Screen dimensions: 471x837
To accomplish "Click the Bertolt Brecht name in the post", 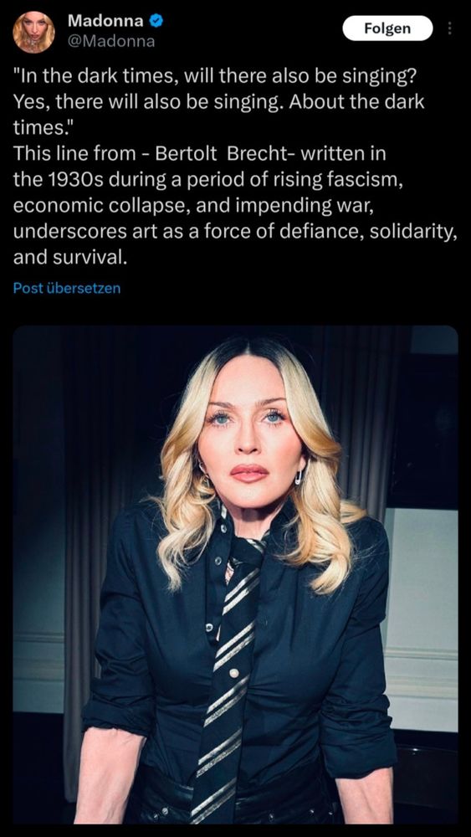I will [x=227, y=154].
